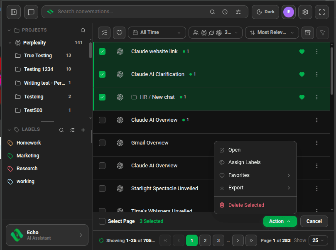The image size is (336, 250).
Task: Open All Time date dropdown
Action: [157, 33]
